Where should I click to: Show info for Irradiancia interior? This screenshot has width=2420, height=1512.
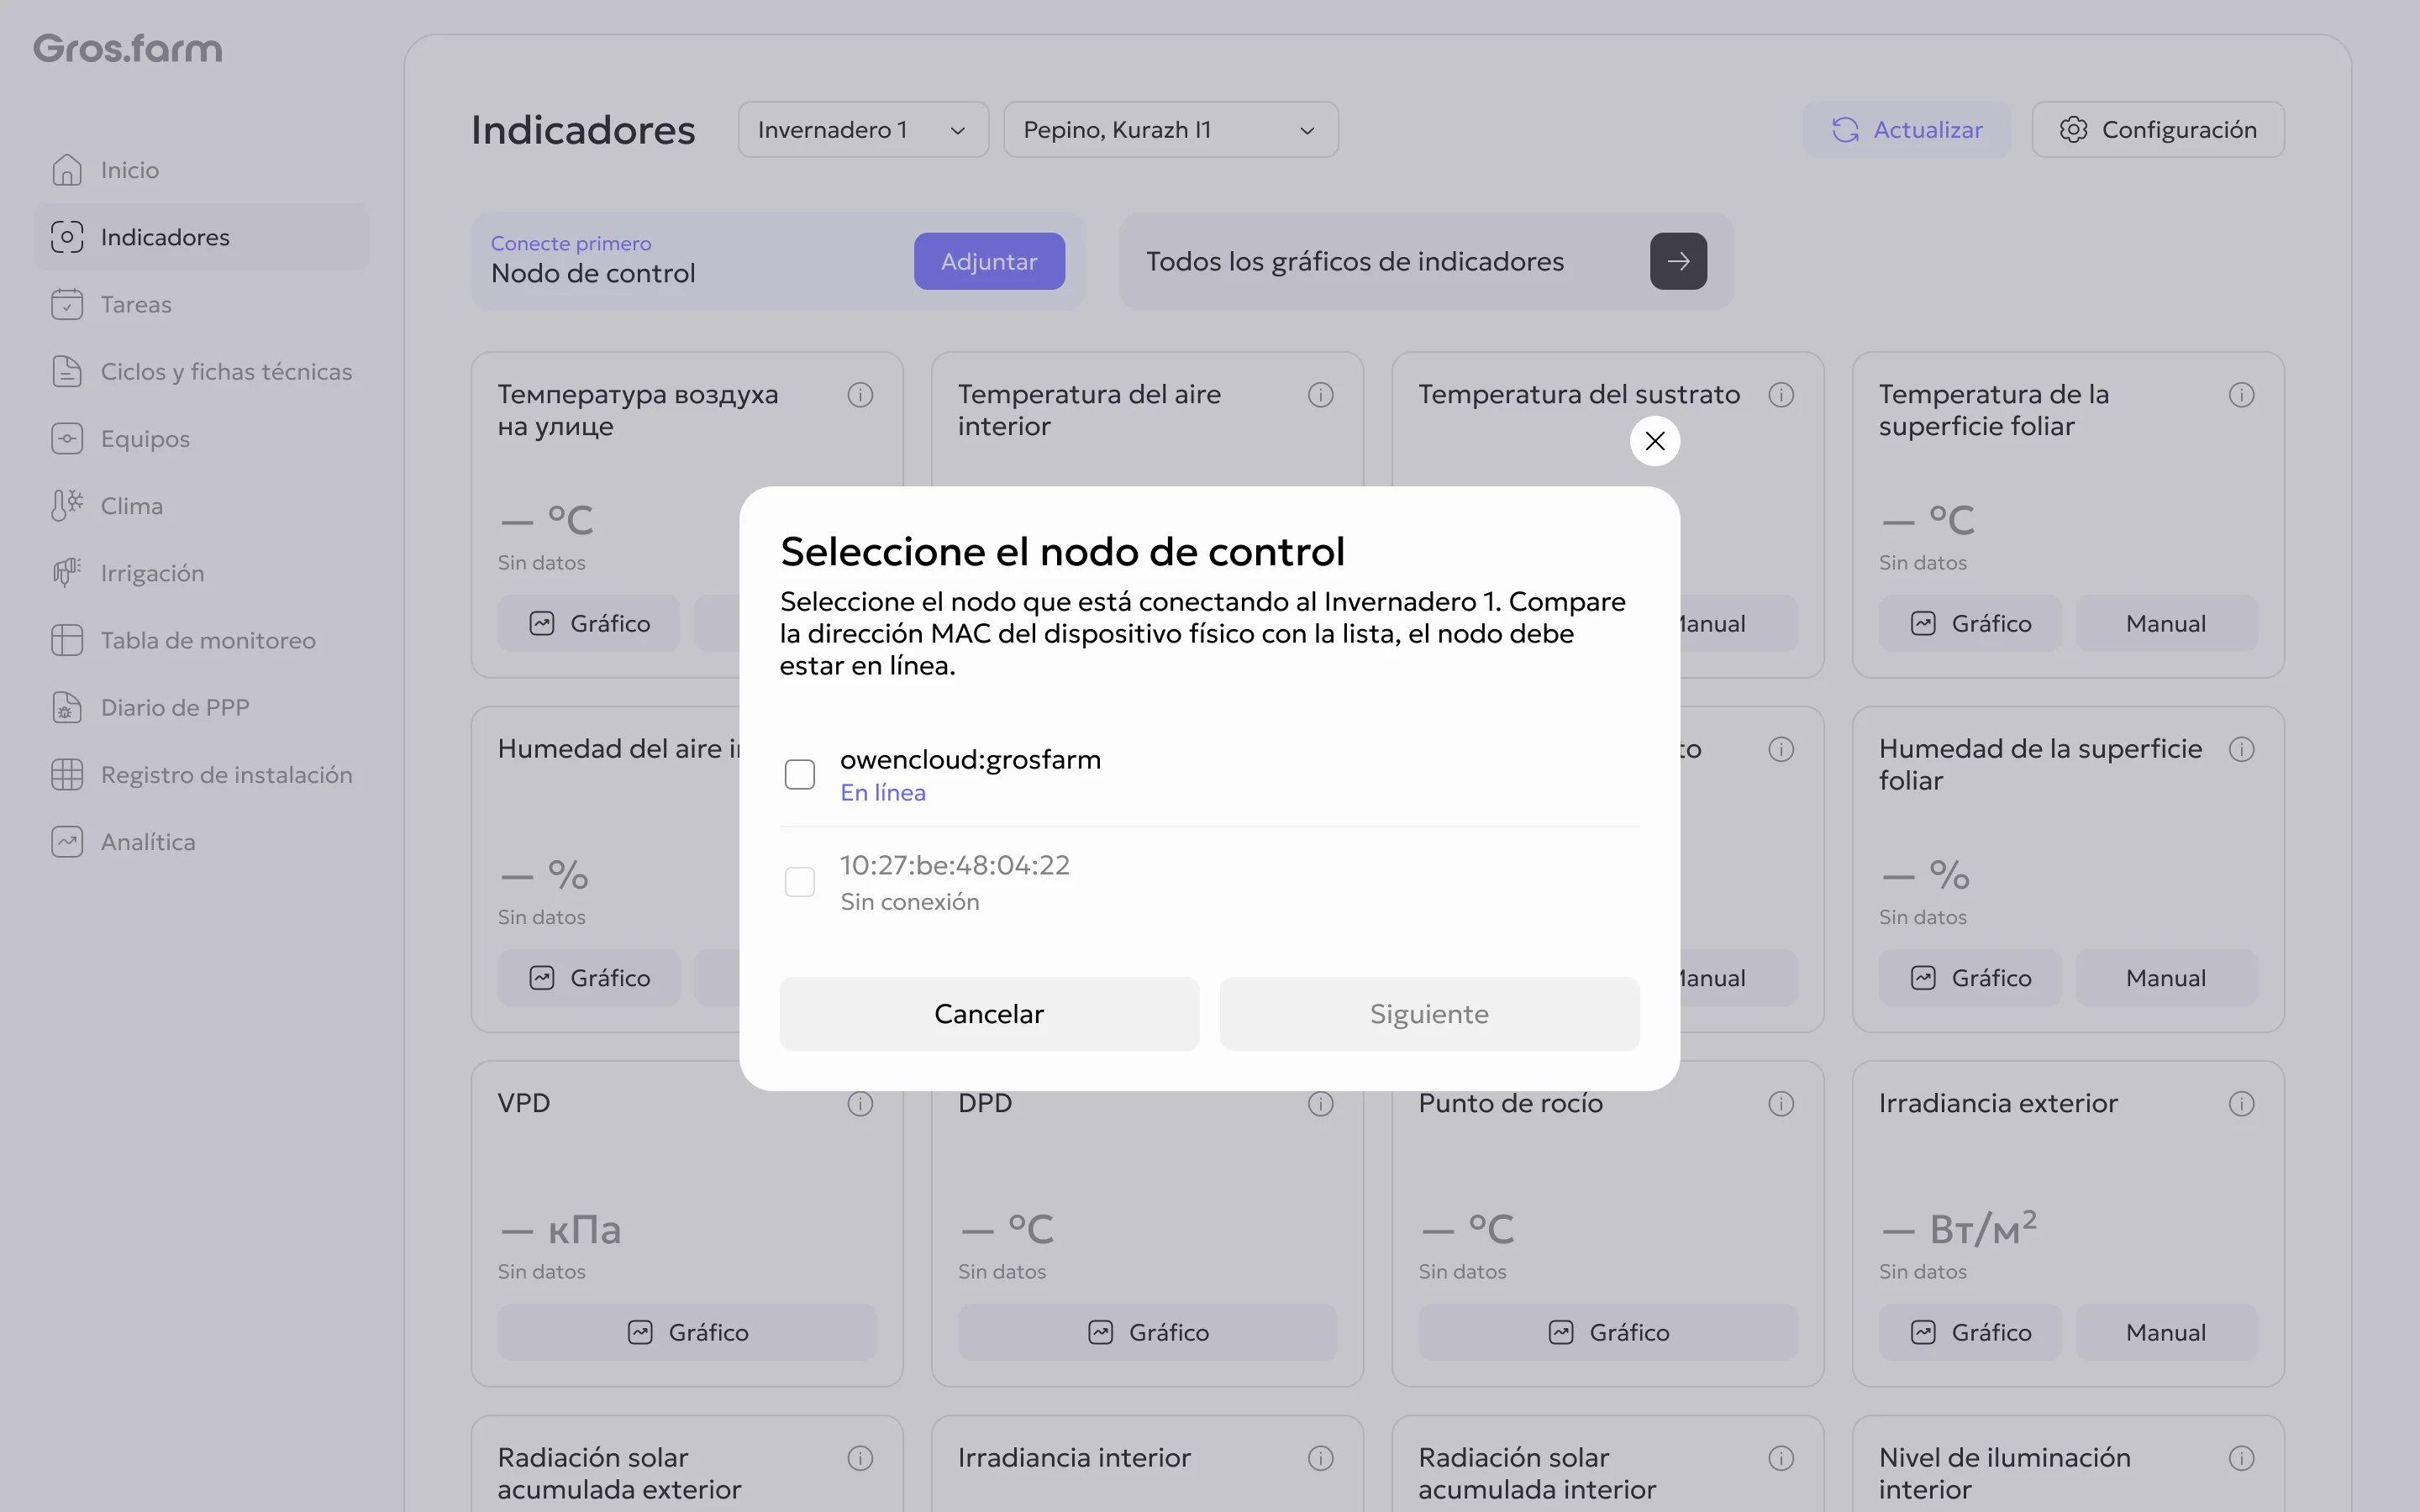[1321, 1458]
